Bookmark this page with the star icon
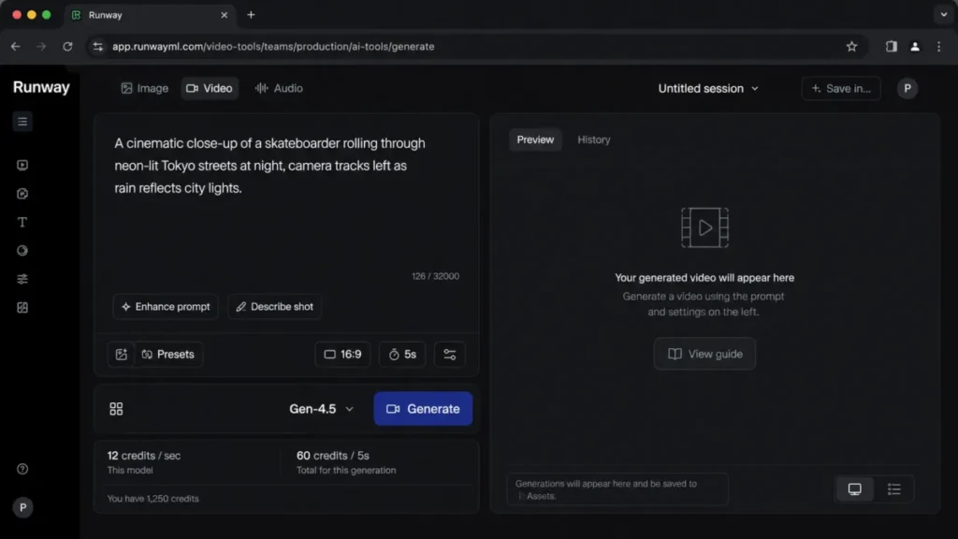 pos(851,47)
